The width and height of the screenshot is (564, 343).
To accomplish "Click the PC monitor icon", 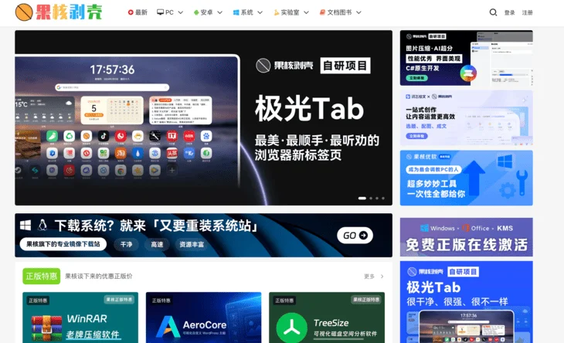I will point(161,12).
